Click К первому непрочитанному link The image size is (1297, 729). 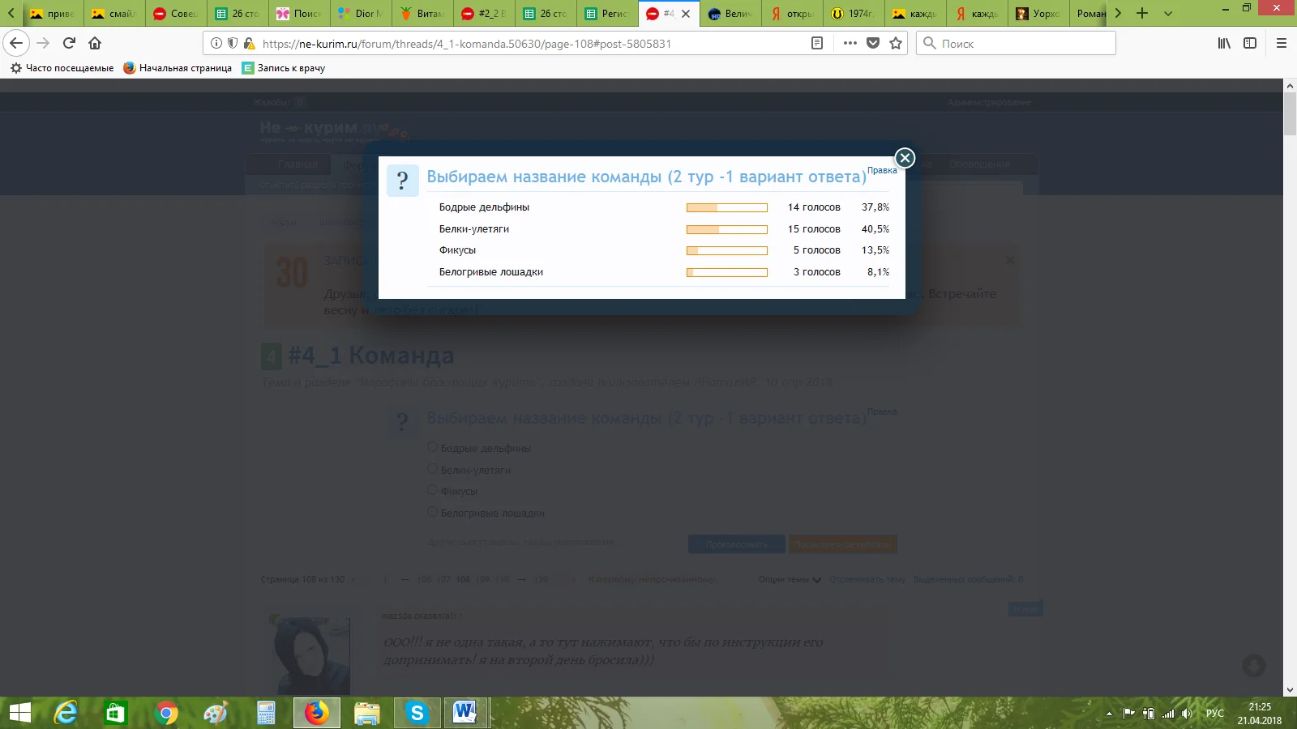coord(652,579)
